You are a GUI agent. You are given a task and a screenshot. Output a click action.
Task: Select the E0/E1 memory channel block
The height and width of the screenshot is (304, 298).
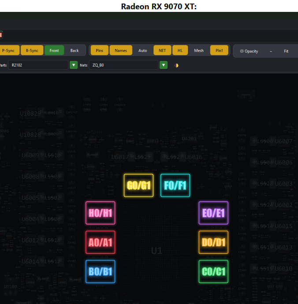[x=213, y=213]
